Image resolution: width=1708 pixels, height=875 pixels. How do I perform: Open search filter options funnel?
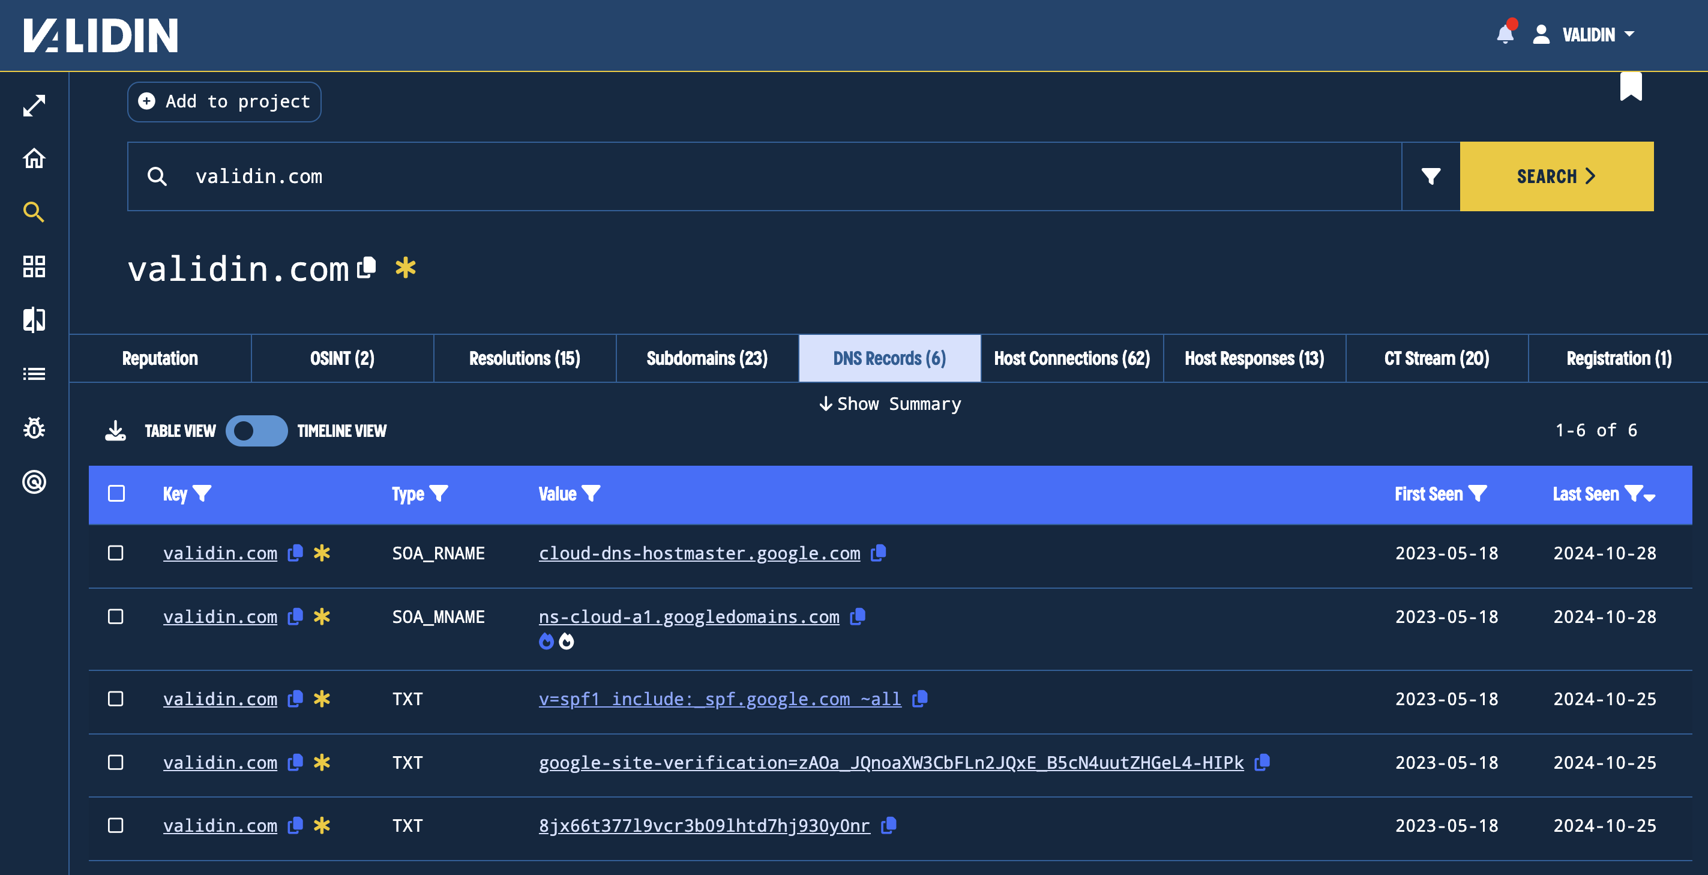coord(1431,176)
